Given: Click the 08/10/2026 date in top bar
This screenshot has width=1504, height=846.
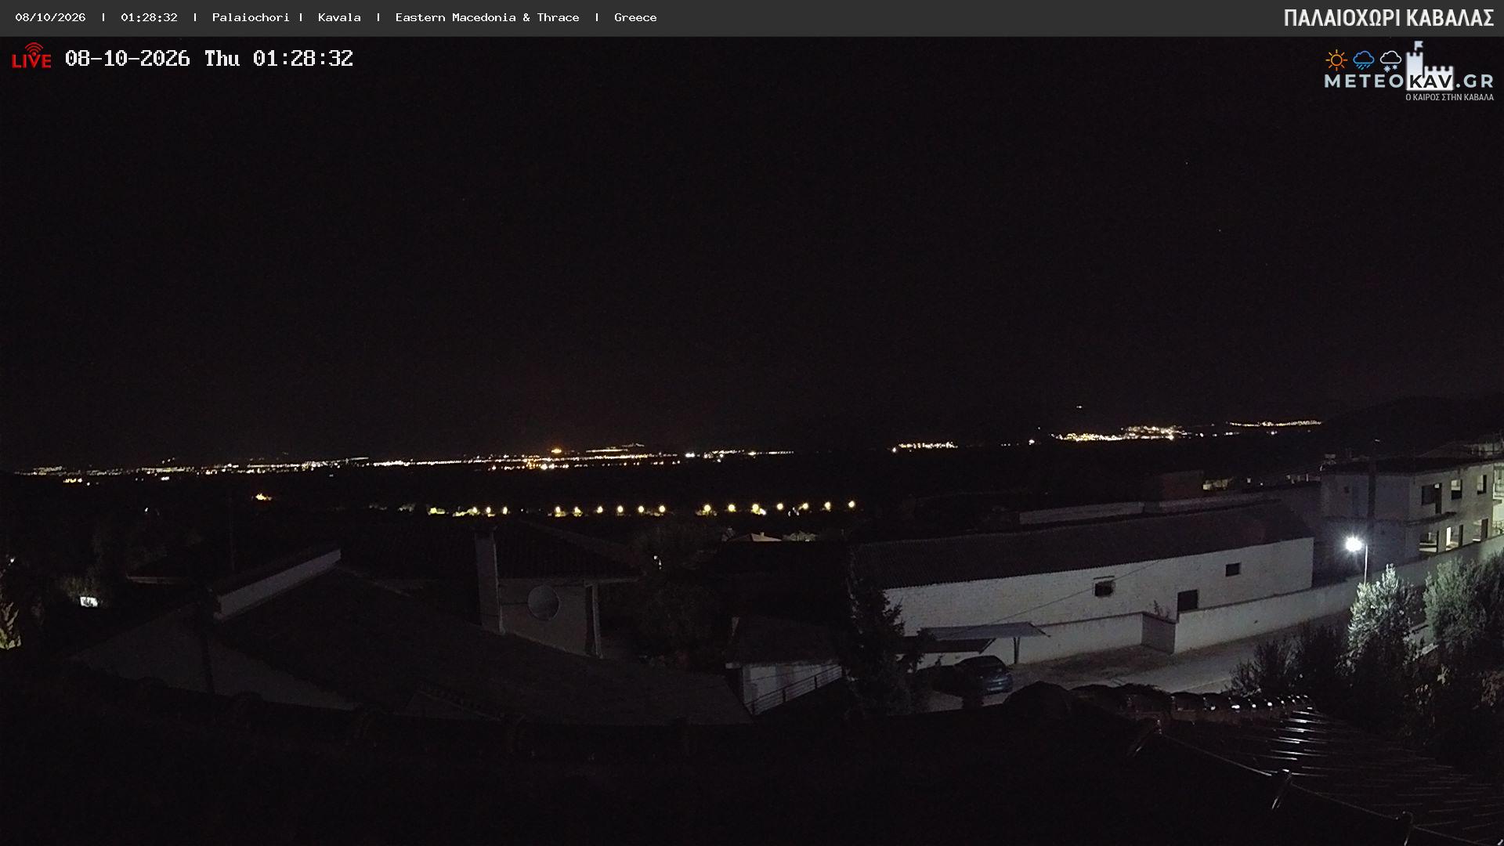Looking at the screenshot, I should pos(50,17).
